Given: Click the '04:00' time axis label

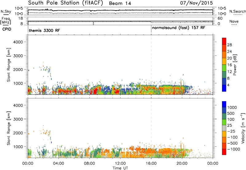Looking at the screenshot, I should click(58, 164).
